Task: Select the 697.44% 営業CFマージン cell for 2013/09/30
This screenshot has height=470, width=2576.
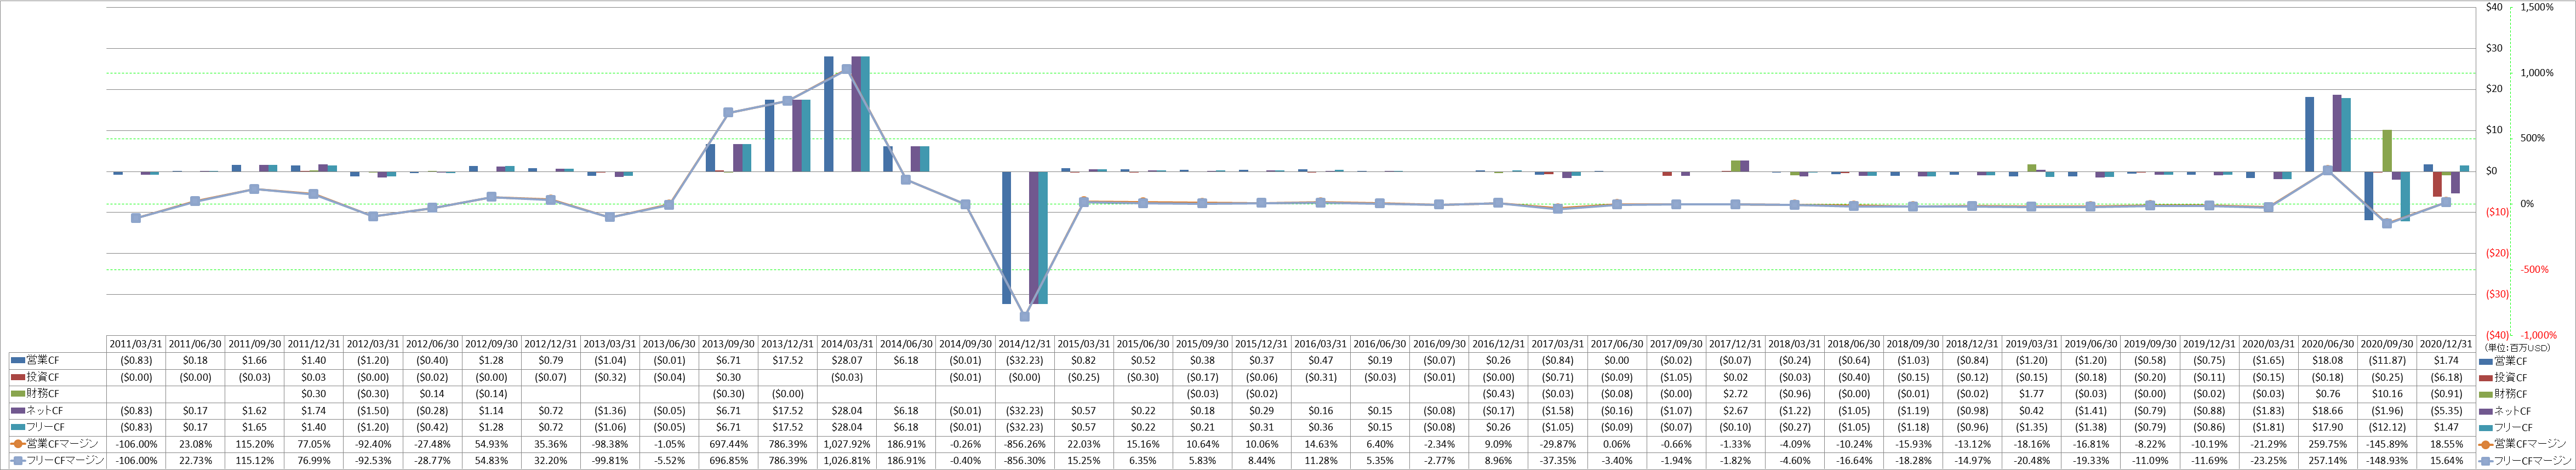Action: [728, 444]
